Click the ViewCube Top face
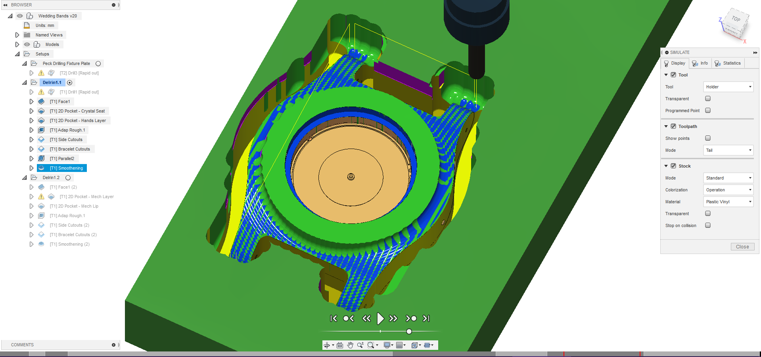The width and height of the screenshot is (761, 357). pyautogui.click(x=737, y=19)
